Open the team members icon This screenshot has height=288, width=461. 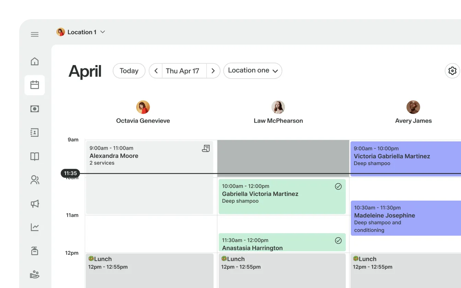pos(34,180)
